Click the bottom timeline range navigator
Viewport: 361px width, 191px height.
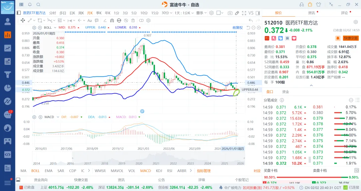click(x=139, y=158)
